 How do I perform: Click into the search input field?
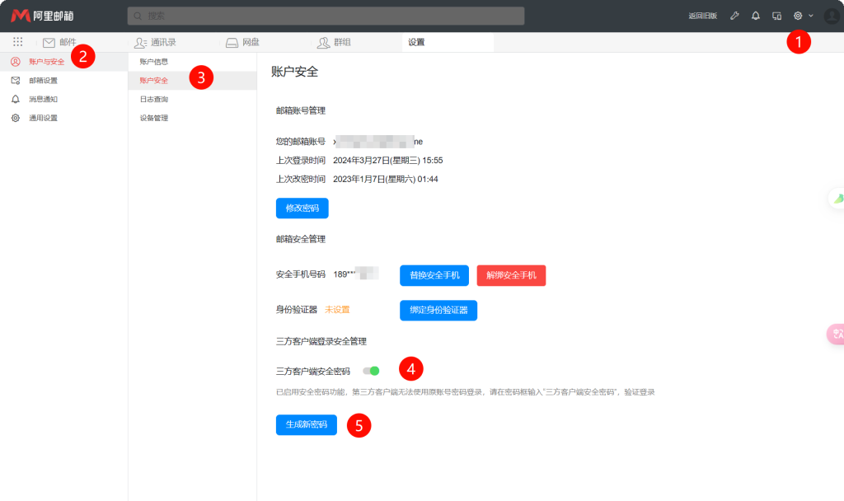click(x=326, y=16)
